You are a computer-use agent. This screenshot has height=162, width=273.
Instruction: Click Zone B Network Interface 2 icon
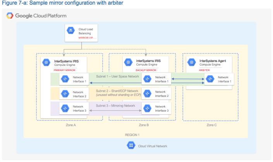[147, 93]
